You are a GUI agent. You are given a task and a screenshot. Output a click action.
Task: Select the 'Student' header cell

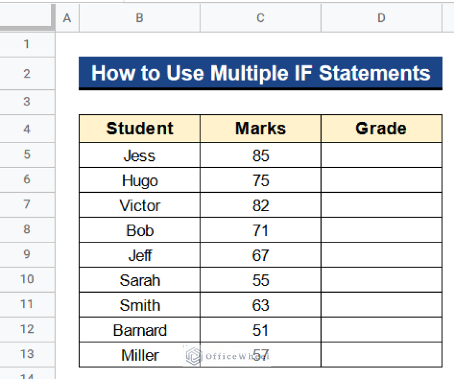140,129
